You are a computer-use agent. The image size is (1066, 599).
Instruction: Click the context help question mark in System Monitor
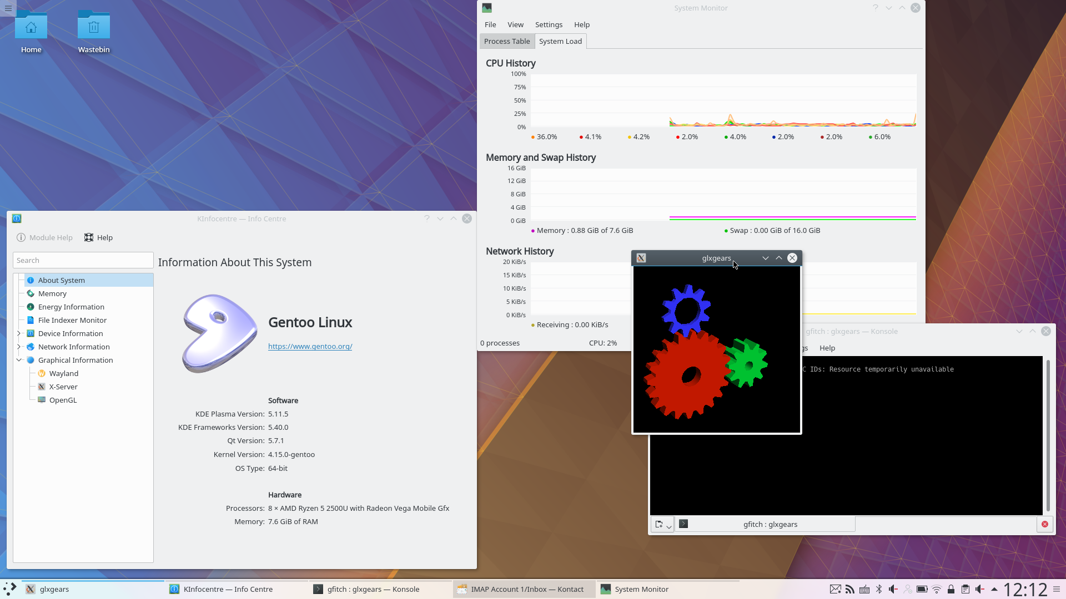tap(876, 8)
